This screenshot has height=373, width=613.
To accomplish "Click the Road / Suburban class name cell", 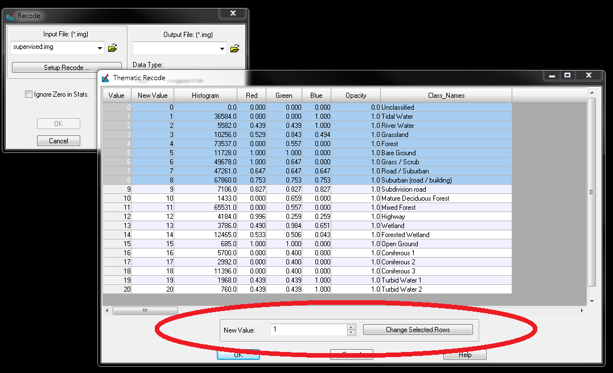I will (x=446, y=171).
